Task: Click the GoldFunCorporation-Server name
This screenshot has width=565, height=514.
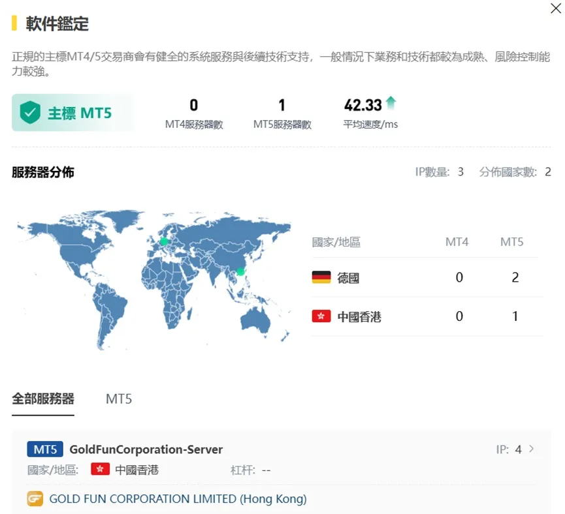Action: 146,449
